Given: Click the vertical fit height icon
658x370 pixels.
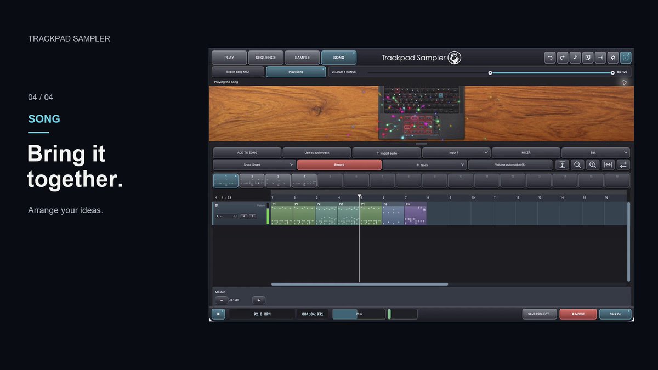Looking at the screenshot, I should (x=561, y=164).
